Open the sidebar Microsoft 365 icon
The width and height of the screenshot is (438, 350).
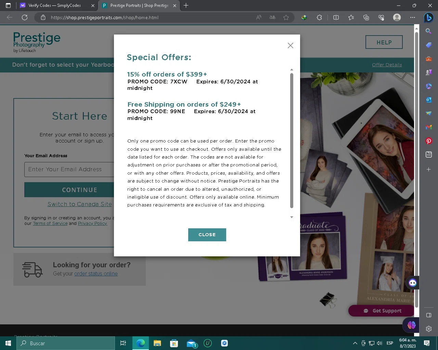[428, 86]
